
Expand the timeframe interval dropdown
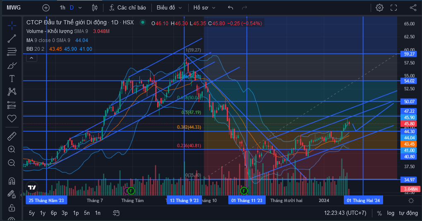(80, 8)
